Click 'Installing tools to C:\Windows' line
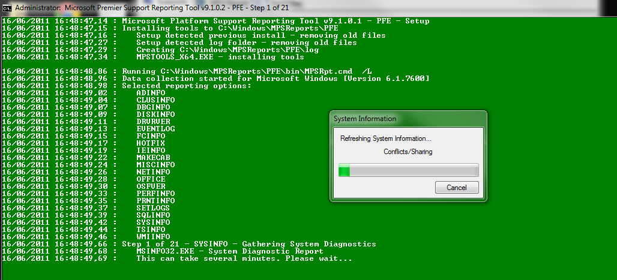This screenshot has width=617, height=280. click(170, 28)
